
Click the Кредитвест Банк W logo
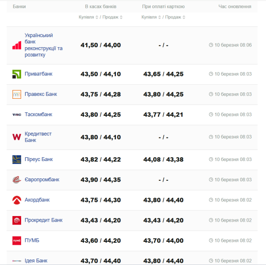[x=17, y=137]
